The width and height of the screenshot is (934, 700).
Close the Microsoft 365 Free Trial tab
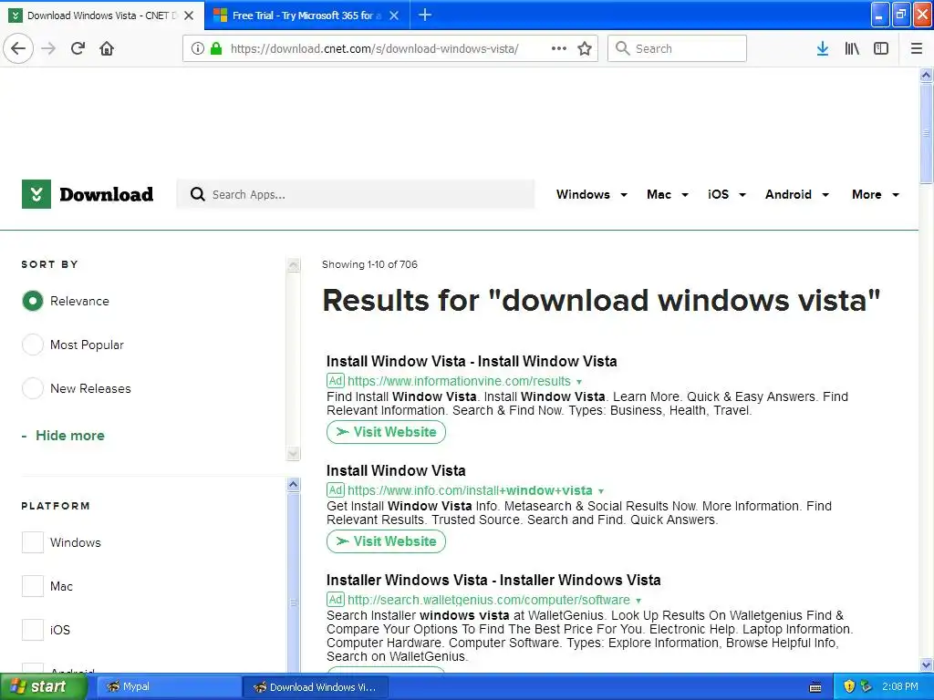tap(394, 15)
